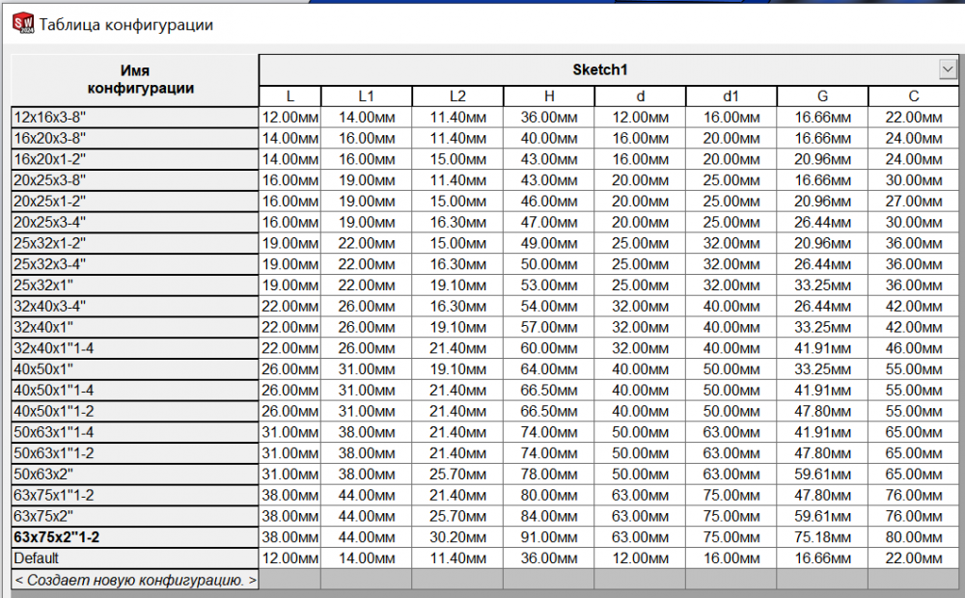Select configuration row 32x40x1"1-4
Screen dimensions: 965x598
pyautogui.click(x=135, y=348)
